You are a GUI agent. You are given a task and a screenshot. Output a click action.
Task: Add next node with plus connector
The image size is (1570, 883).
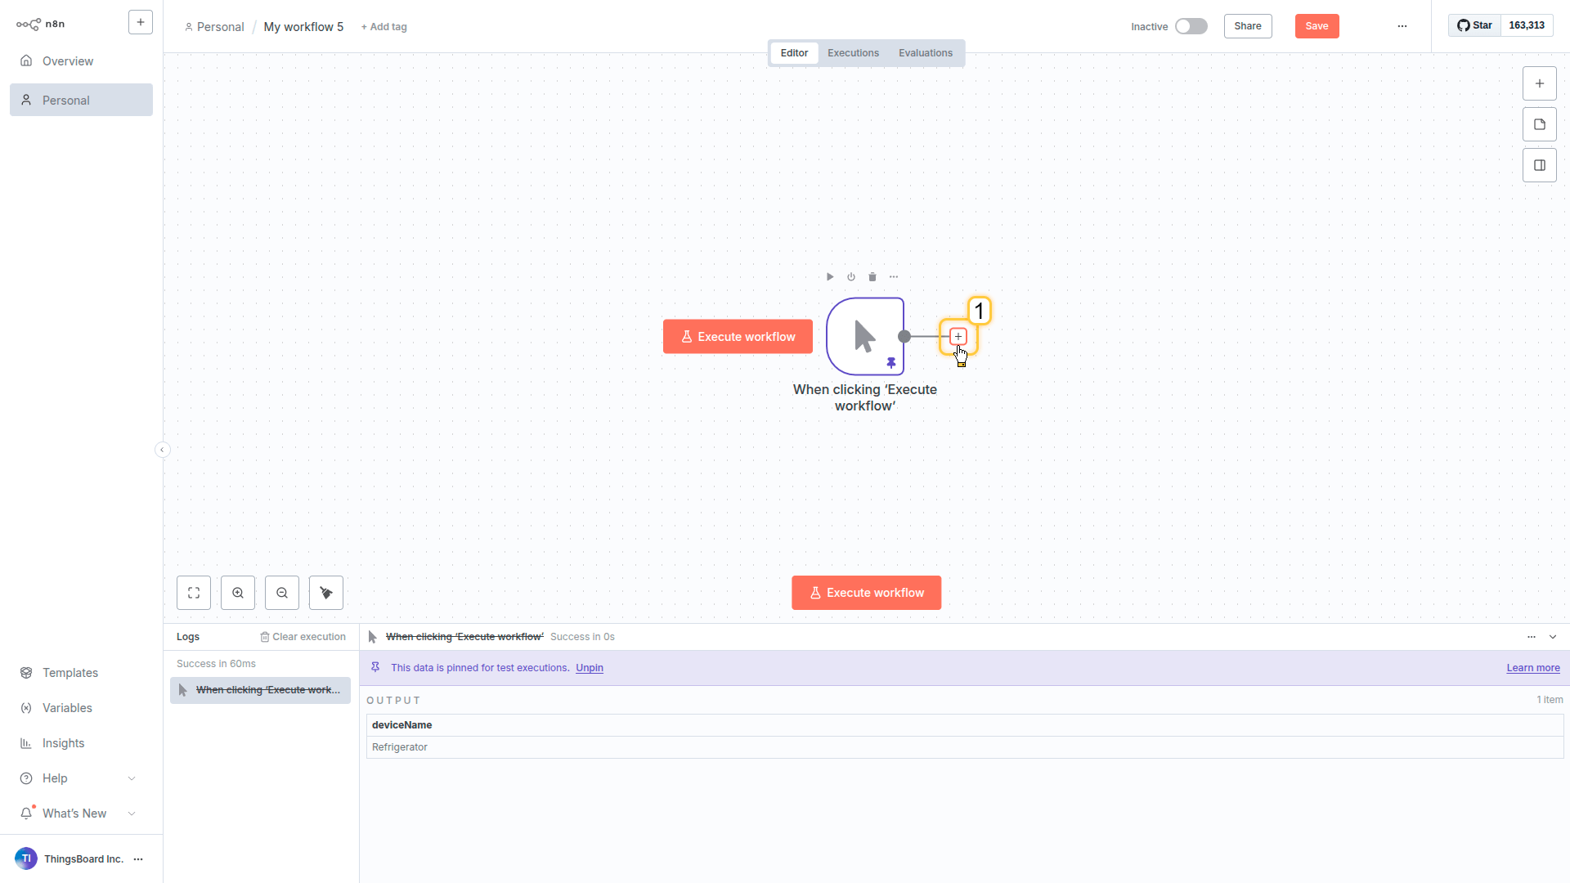[958, 336]
